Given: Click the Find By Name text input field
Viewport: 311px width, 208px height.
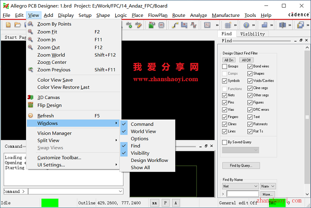Looking at the screenshot, I should 243,194.
